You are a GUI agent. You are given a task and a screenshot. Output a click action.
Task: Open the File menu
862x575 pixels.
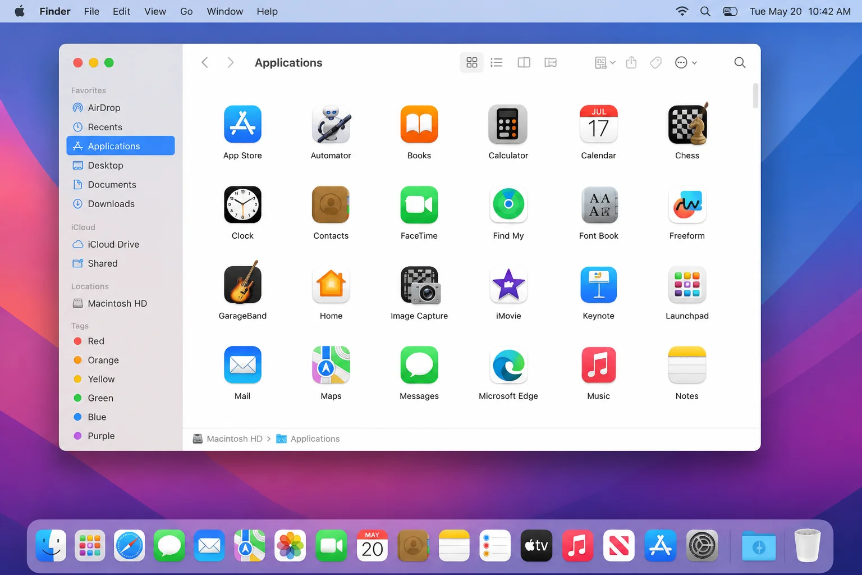(91, 11)
